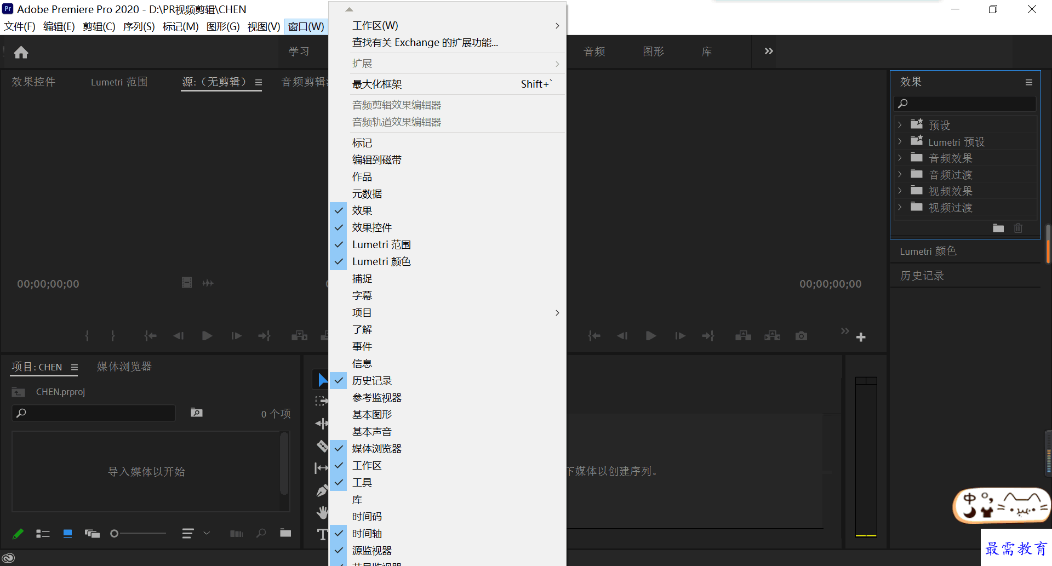
Task: Go to In point in source monitor
Action: 150,336
